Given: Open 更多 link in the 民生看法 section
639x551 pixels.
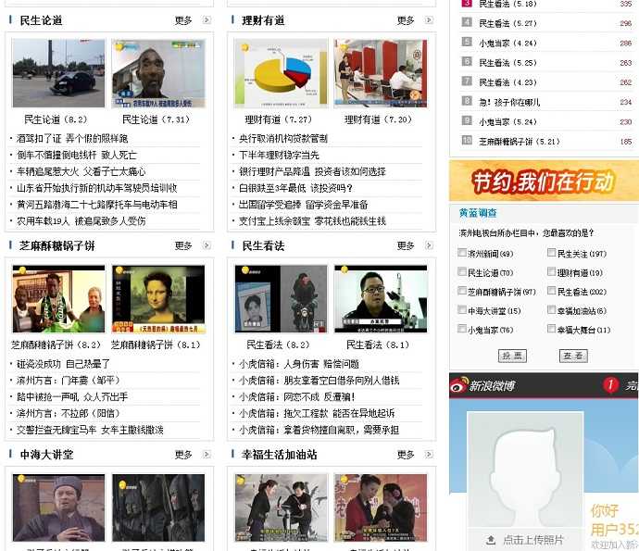Looking at the screenshot, I should click(406, 245).
